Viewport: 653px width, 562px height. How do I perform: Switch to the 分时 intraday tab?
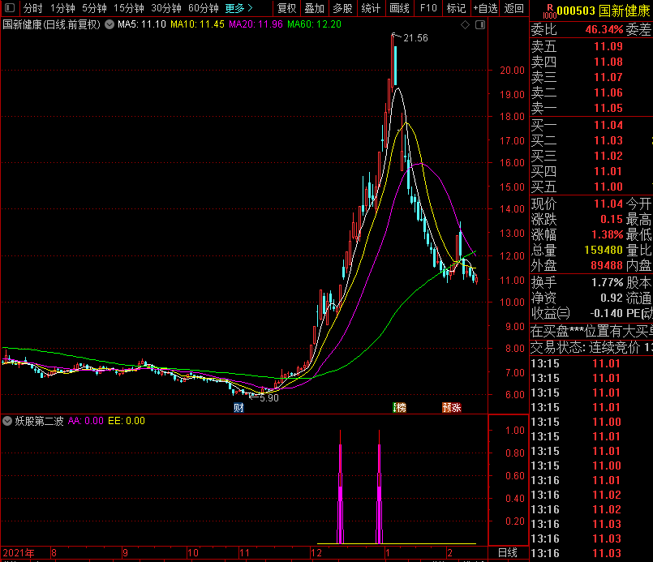click(32, 8)
